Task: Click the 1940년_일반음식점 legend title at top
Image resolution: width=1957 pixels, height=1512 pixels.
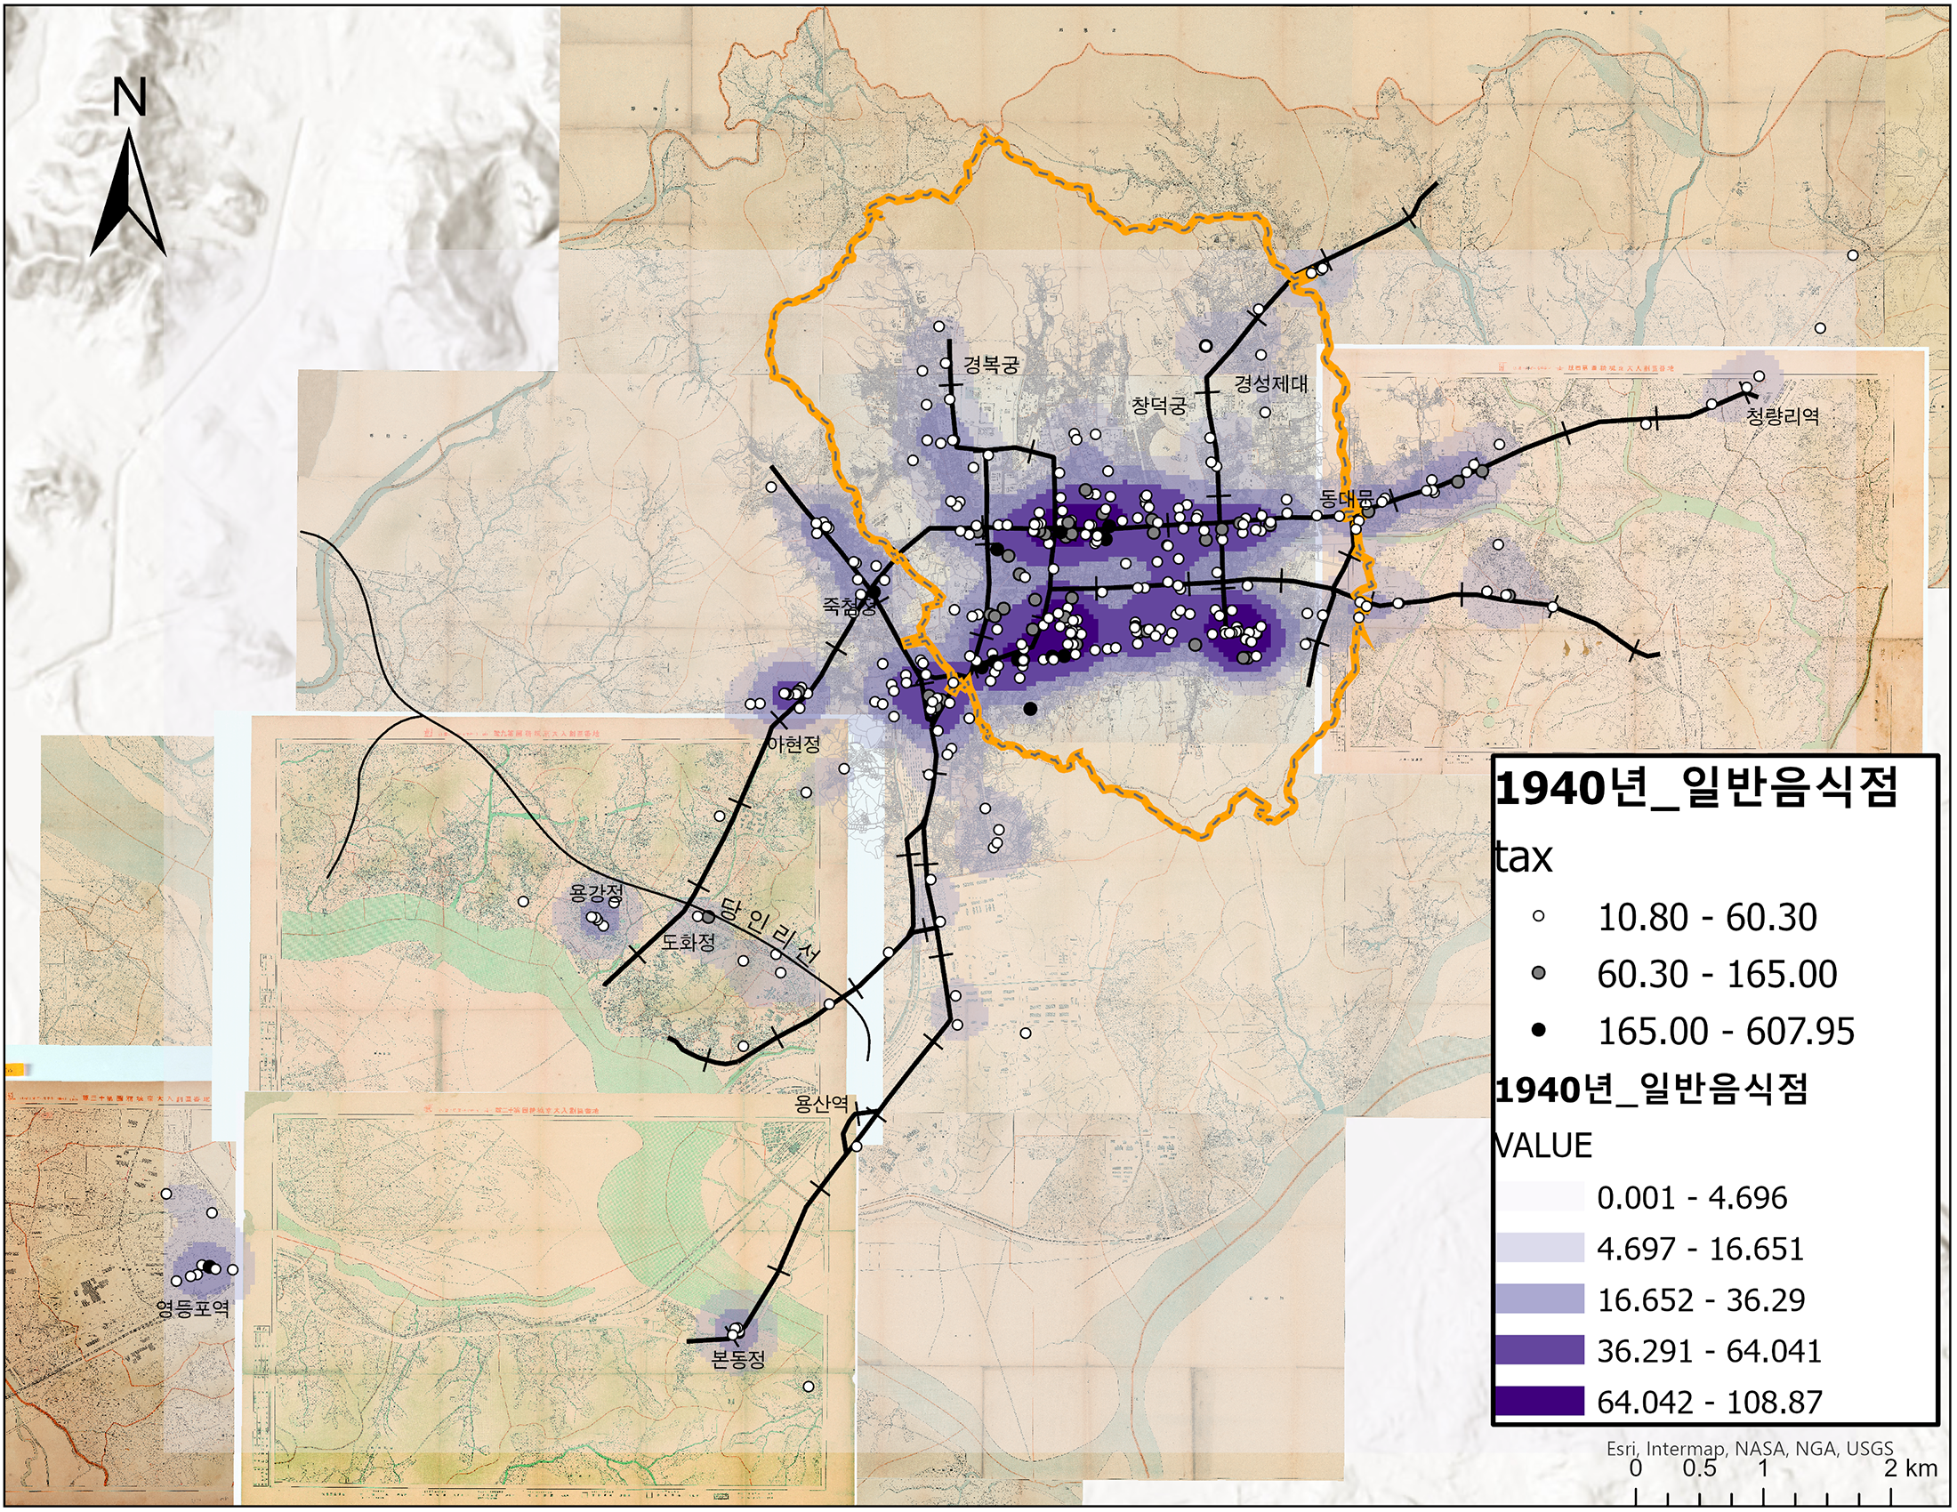Action: [1696, 788]
